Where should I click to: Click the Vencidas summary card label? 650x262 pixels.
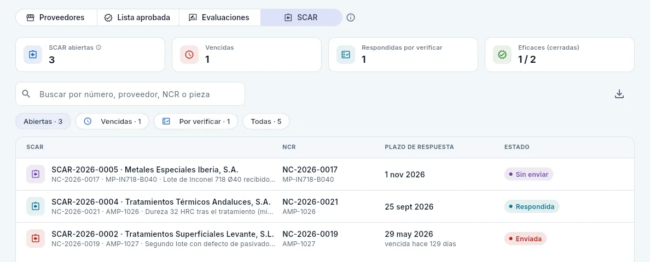[x=219, y=47]
